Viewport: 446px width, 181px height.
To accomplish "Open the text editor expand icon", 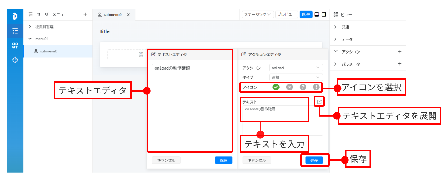I will point(319,102).
